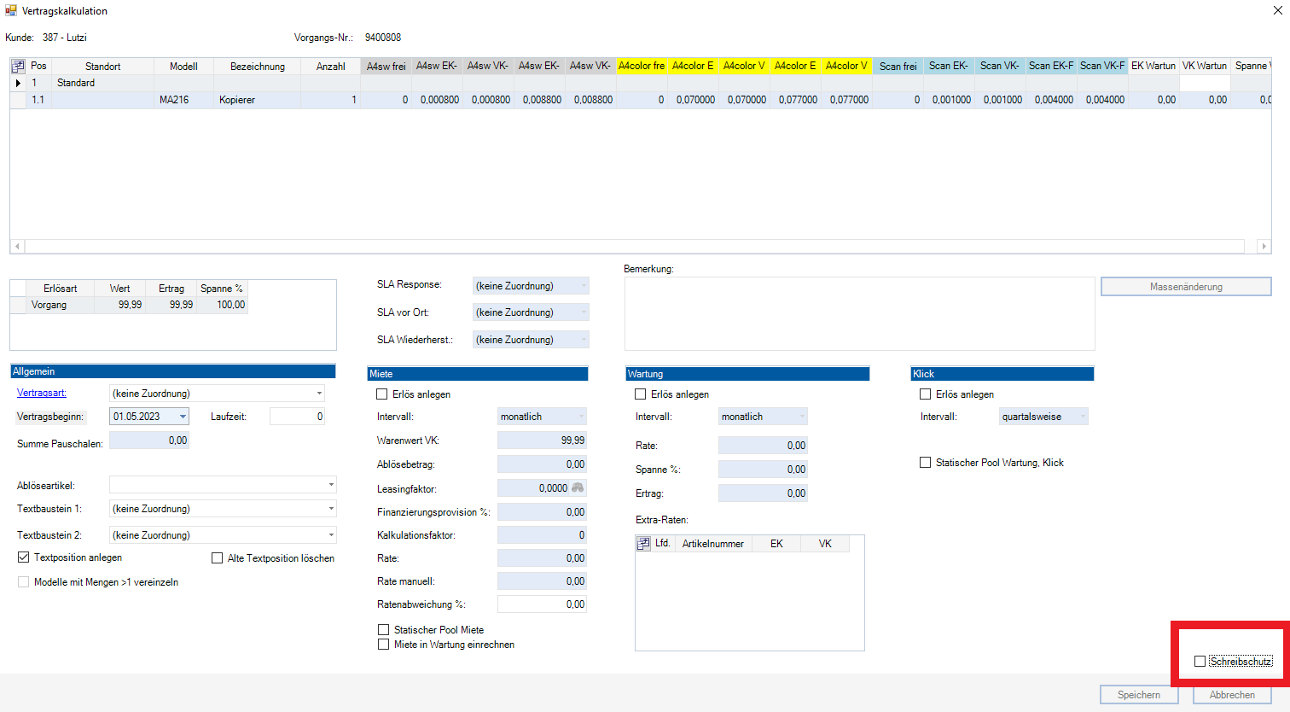Follow the Vertragsart link

point(42,393)
